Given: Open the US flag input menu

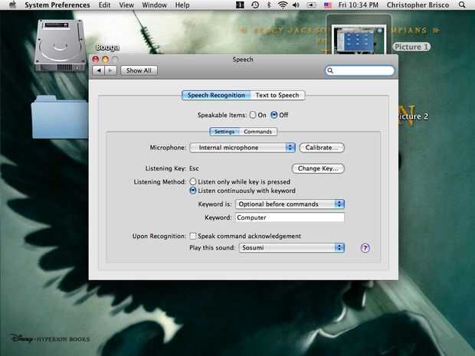Looking at the screenshot, I should pyautogui.click(x=328, y=5).
